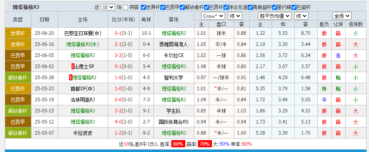Viewport: 369px width, 152px height.
Task: Uncheck the 解放者杯 filter checkbox
Action: tap(183, 8)
